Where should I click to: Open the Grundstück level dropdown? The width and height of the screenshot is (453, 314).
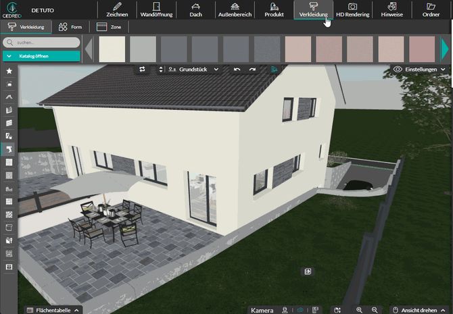[x=195, y=69]
